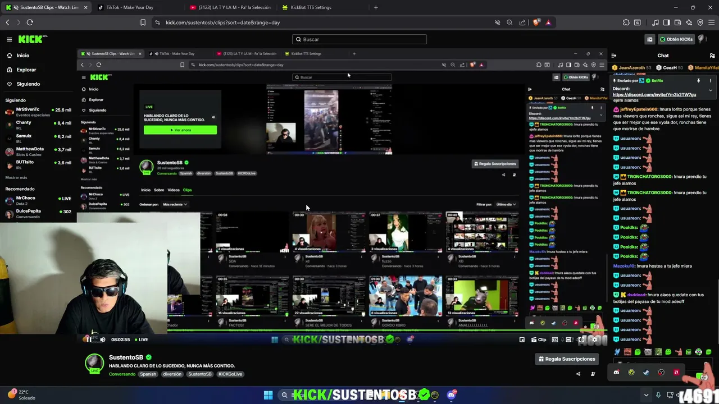Toggle the browser sidebar panel icon
719x404 pixels.
coord(666,22)
